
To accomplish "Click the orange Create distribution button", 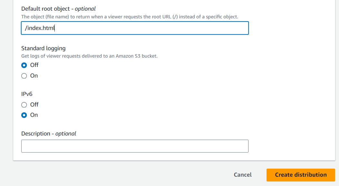I will 301,175.
